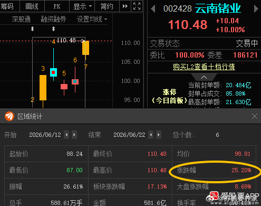The height and width of the screenshot is (206, 261).
Task: Click the 最低价 87.00 cell
Action: (x=46, y=170)
